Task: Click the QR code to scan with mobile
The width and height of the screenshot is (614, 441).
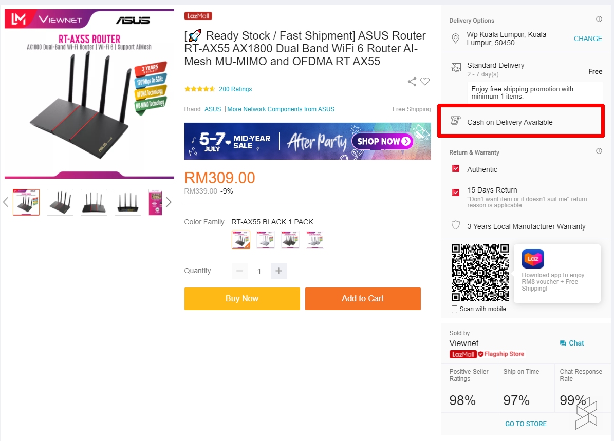Action: point(480,272)
